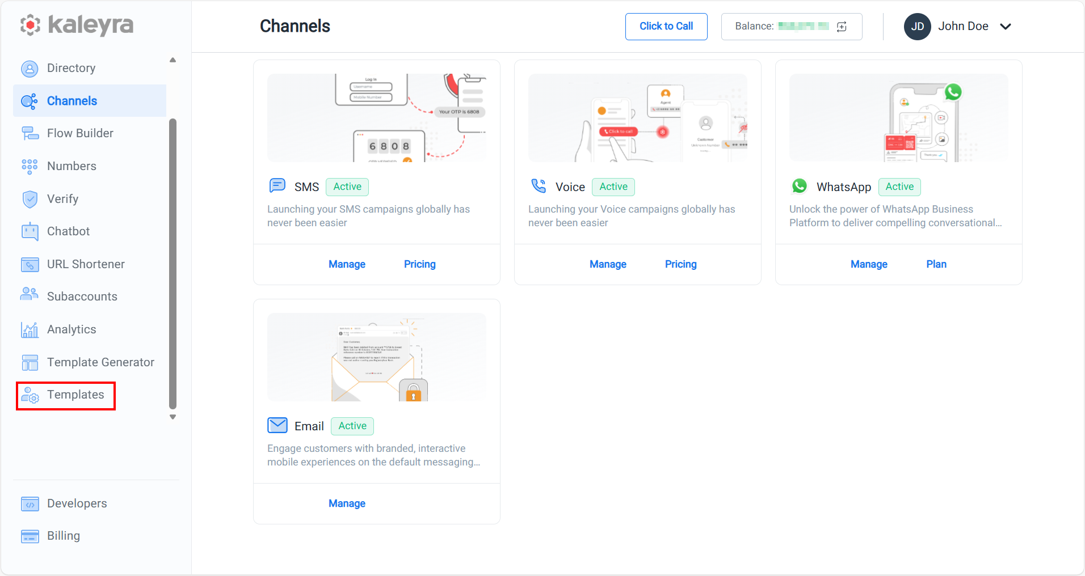The height and width of the screenshot is (576, 1085).
Task: Click Manage on the Email card
Action: (347, 503)
